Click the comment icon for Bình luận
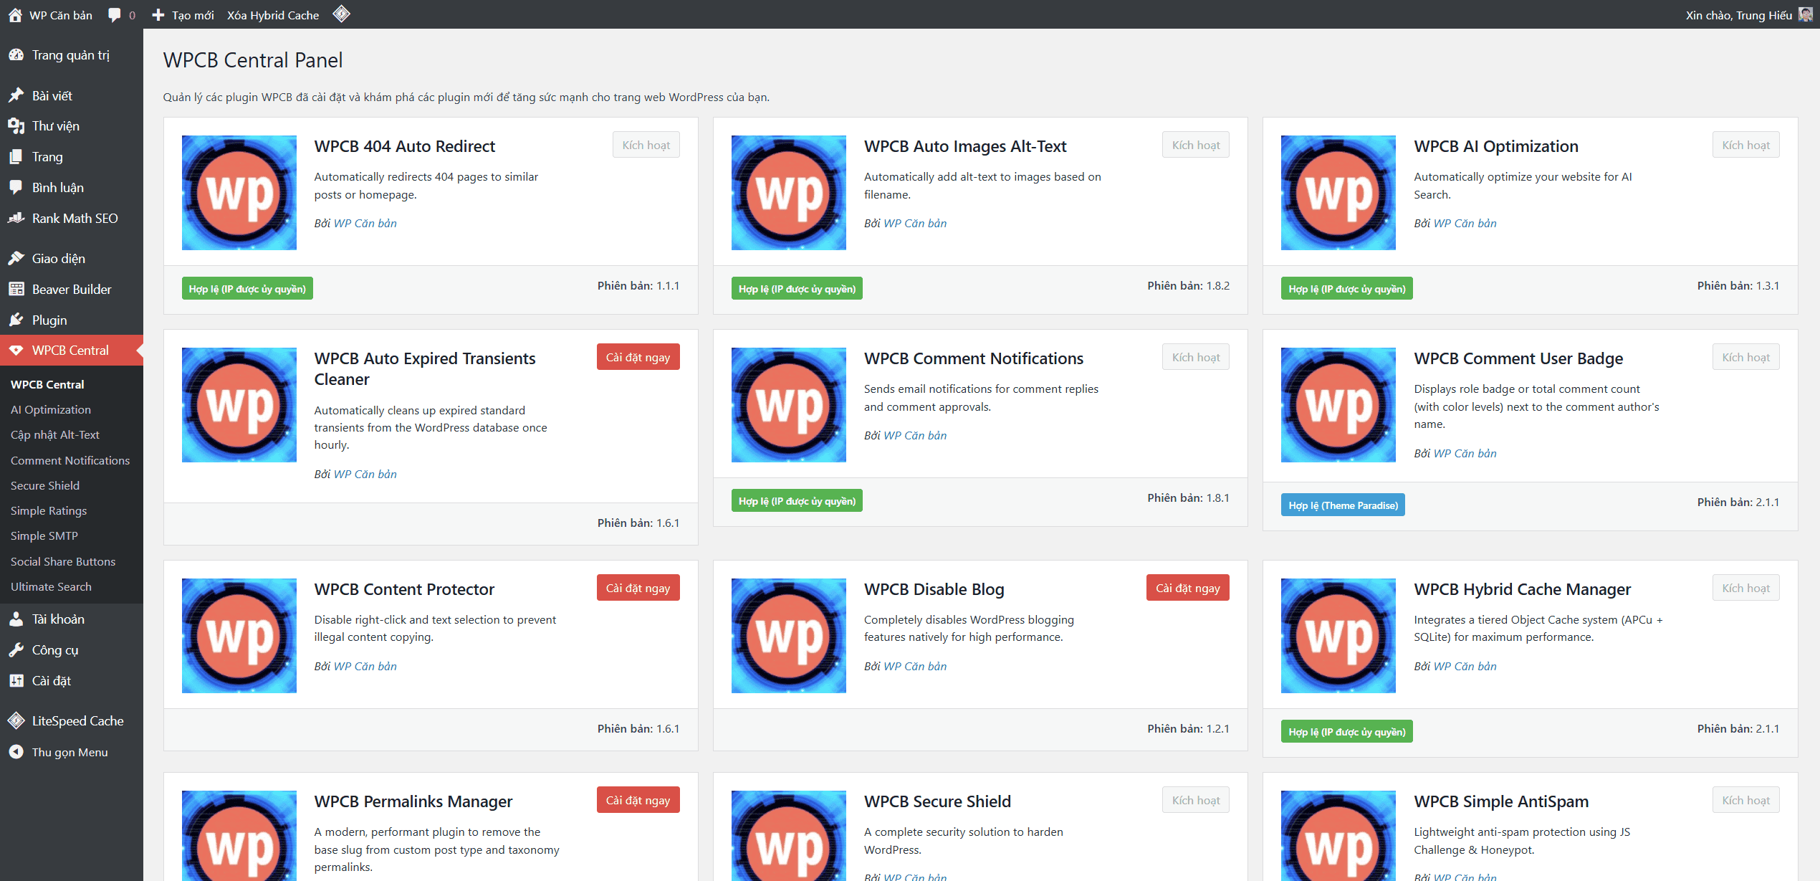This screenshot has height=881, width=1820. 16,188
